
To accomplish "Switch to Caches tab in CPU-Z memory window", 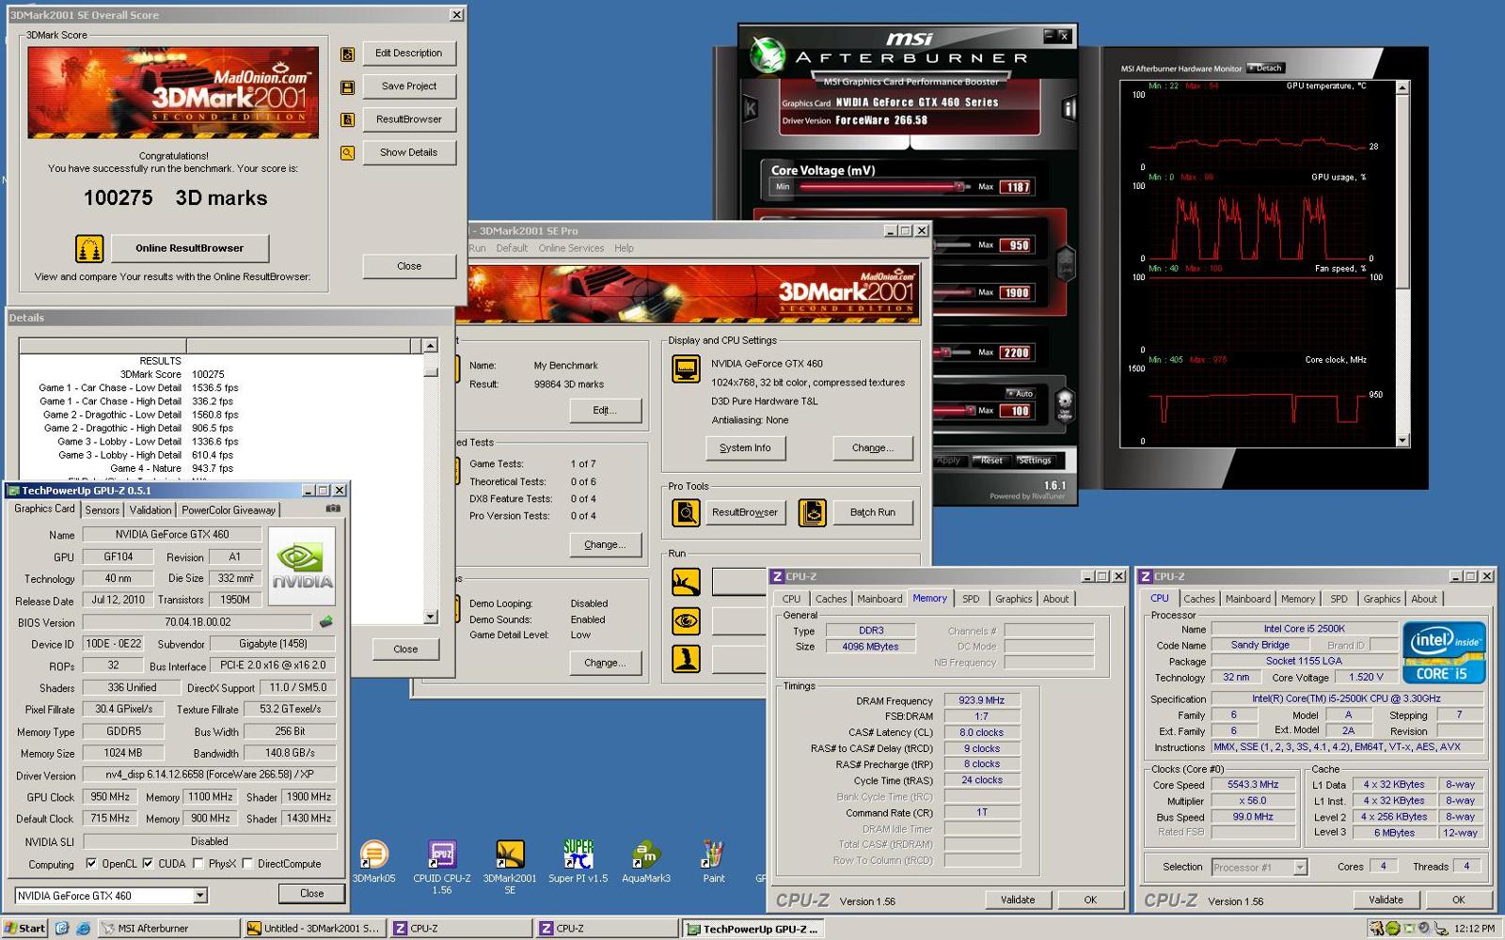I will click(x=831, y=599).
